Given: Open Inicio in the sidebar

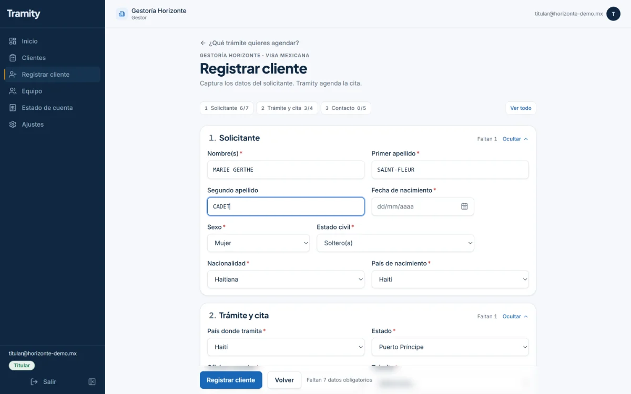Looking at the screenshot, I should click(x=52, y=41).
